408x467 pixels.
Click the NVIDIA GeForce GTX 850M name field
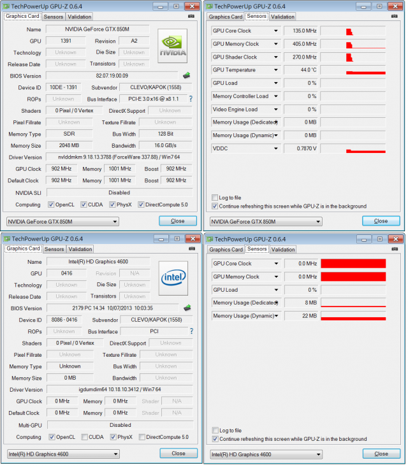[98, 29]
